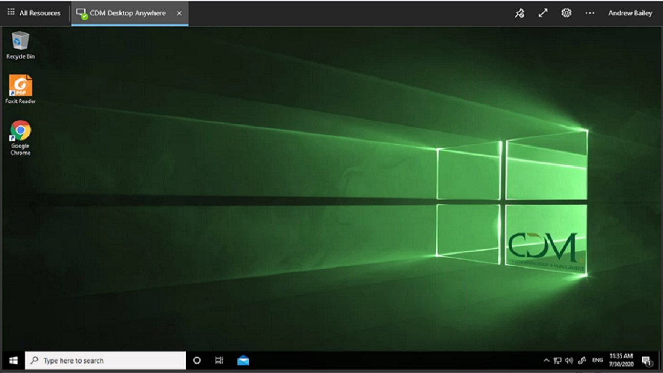
Task: Open Task View on the taskbar
Action: tap(220, 361)
